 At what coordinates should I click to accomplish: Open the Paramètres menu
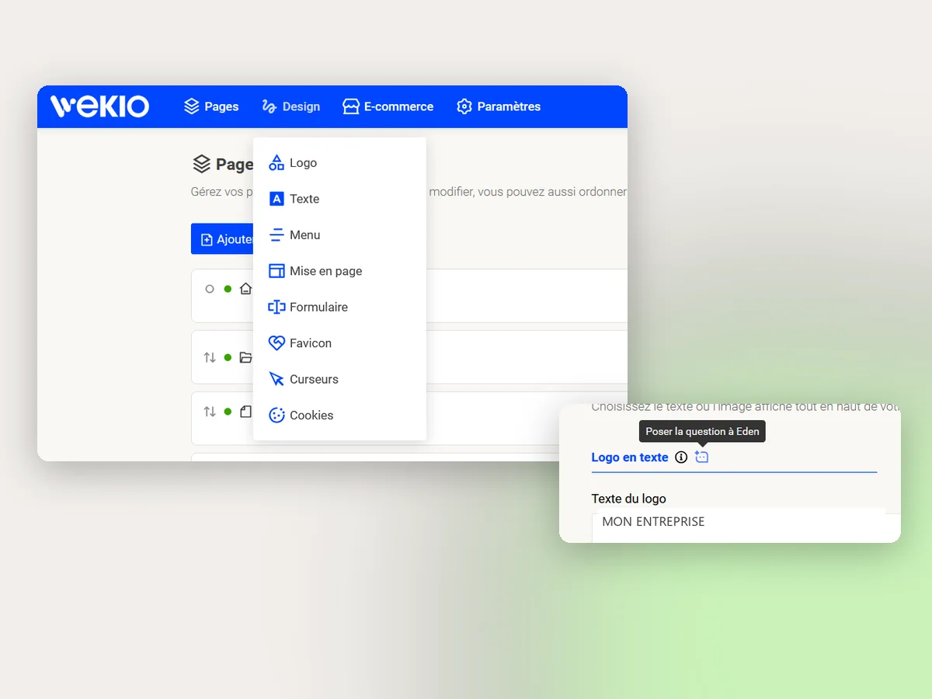[x=499, y=106]
